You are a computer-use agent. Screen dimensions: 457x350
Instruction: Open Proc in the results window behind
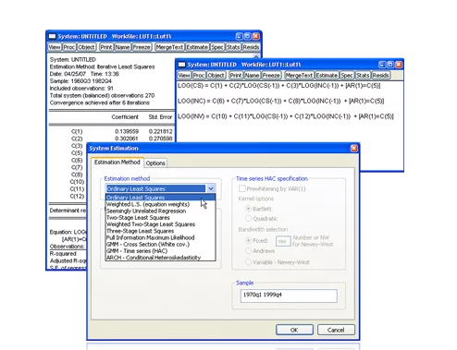69,47
